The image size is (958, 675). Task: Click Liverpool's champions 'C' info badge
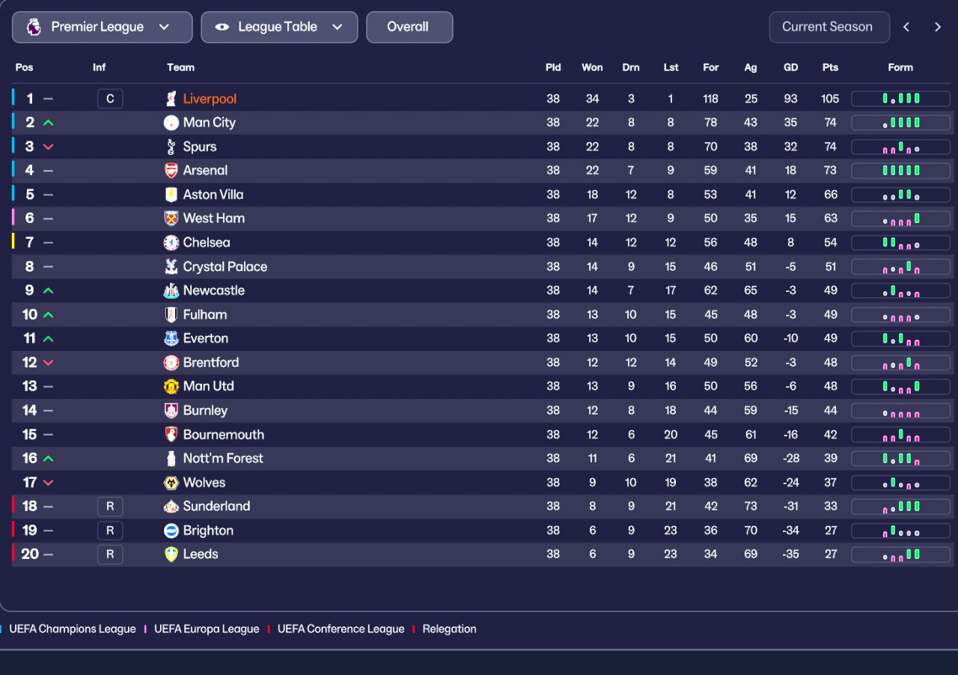point(110,99)
